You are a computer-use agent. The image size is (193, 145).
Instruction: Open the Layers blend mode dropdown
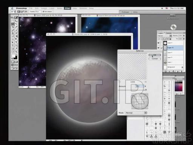pyautogui.click(x=165, y=36)
